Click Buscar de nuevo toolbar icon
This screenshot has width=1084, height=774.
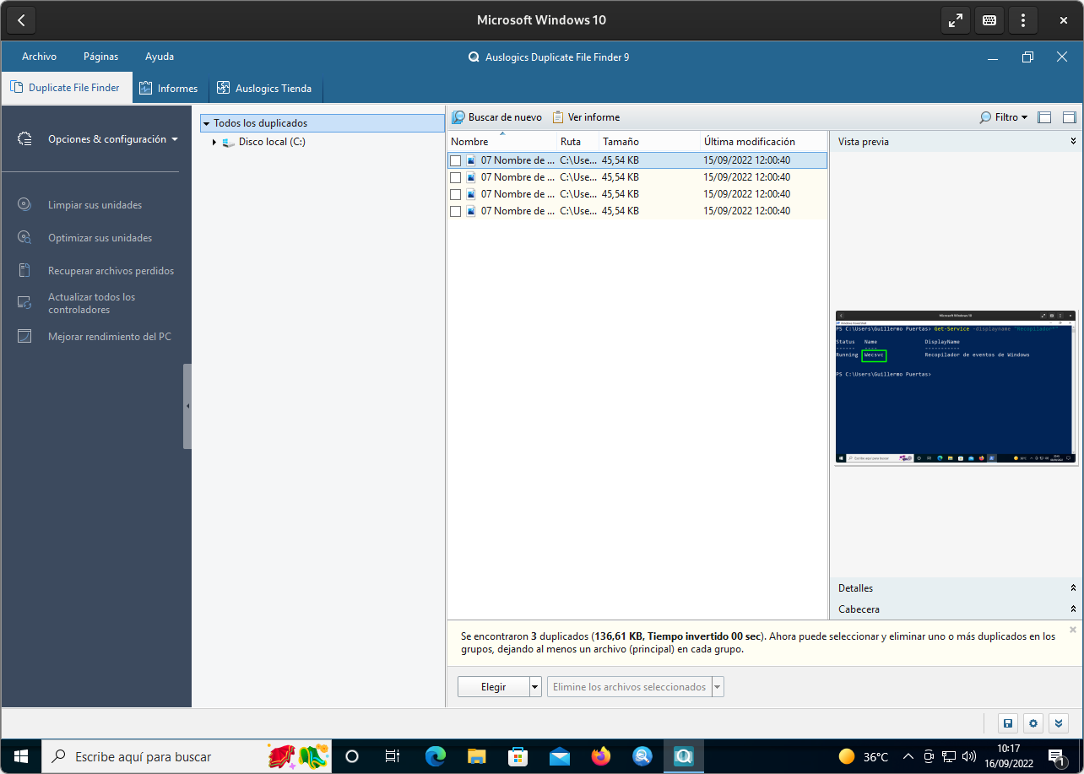coord(458,117)
